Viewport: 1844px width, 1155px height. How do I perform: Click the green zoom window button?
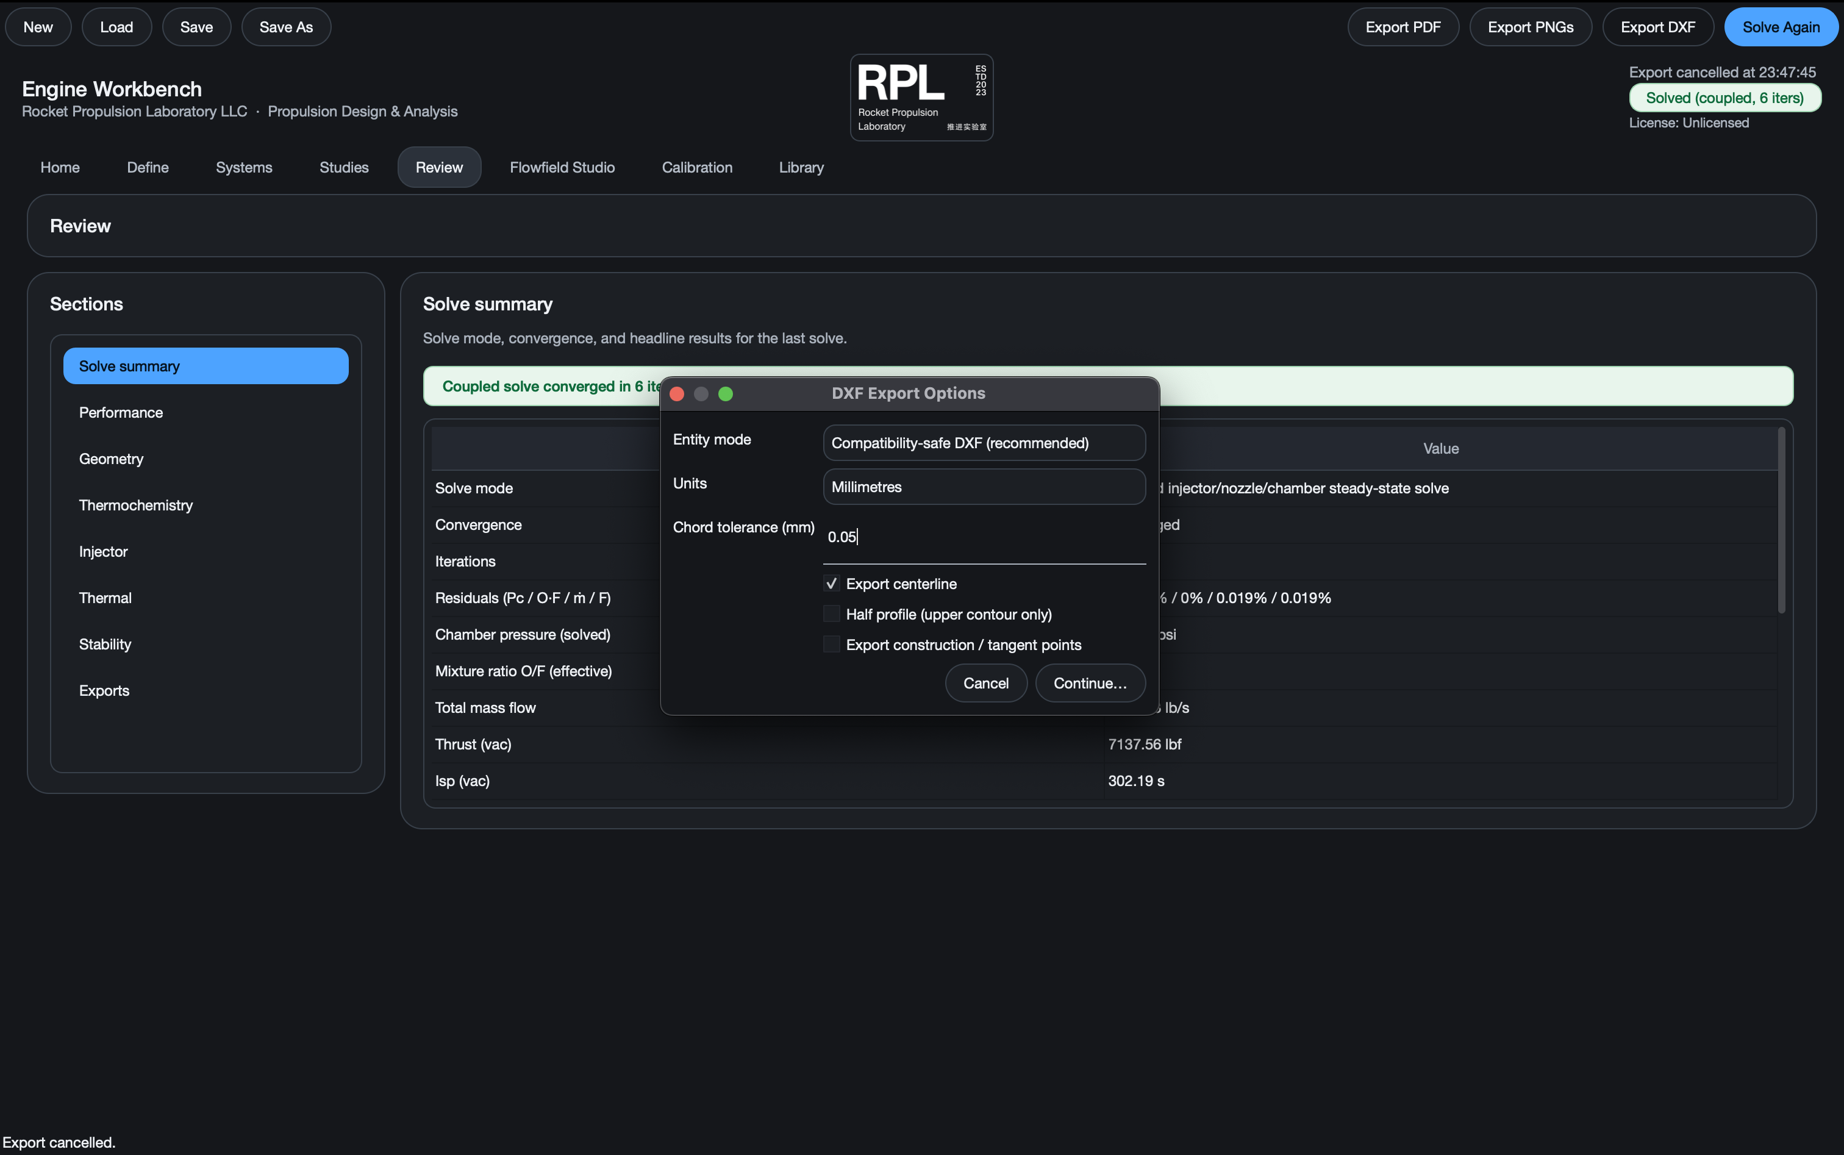[726, 393]
